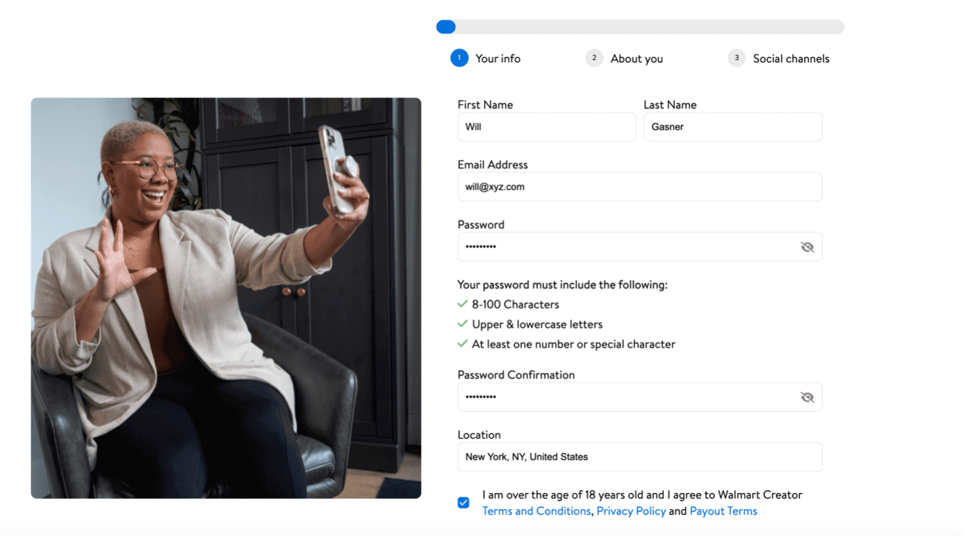This screenshot has height=537, width=966.
Task: Select the Location field showing New York
Action: [x=639, y=457]
